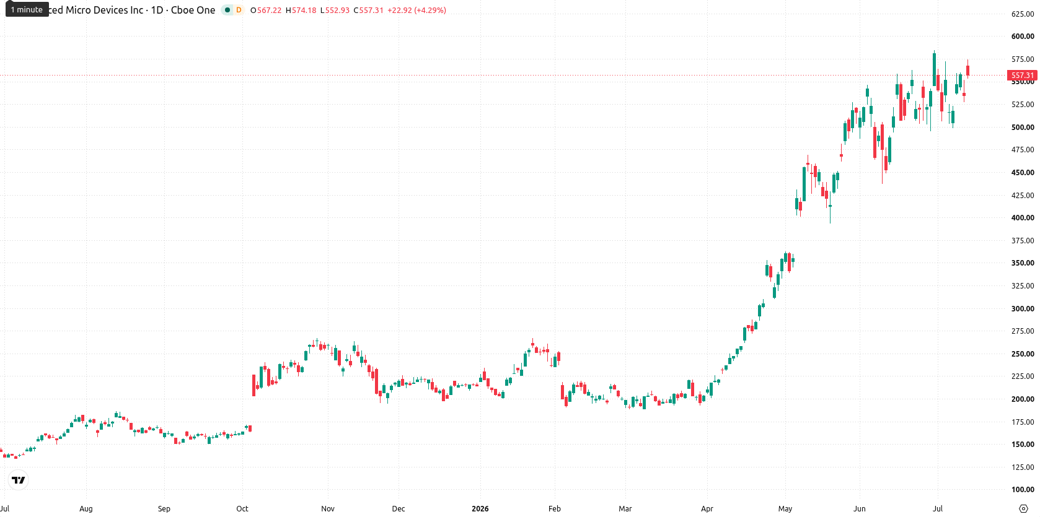The image size is (1040, 517).
Task: Click the 575.00 price axis label
Action: coord(1023,59)
